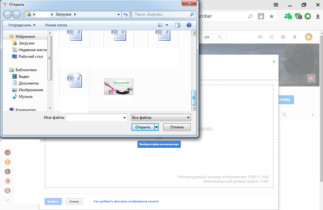The image size is (323, 210).
Task: Click the refresh button beside the address path
Action: [125, 14]
